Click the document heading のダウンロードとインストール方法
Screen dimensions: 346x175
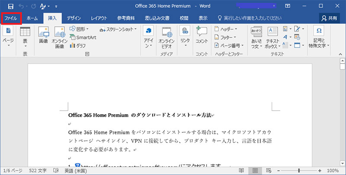171,115
